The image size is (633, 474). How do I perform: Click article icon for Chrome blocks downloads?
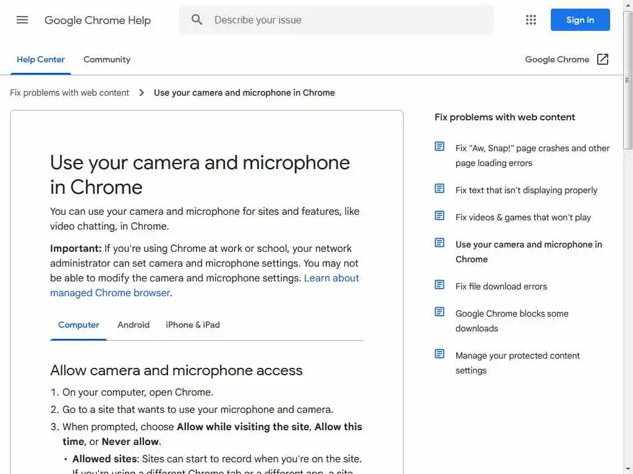[440, 312]
